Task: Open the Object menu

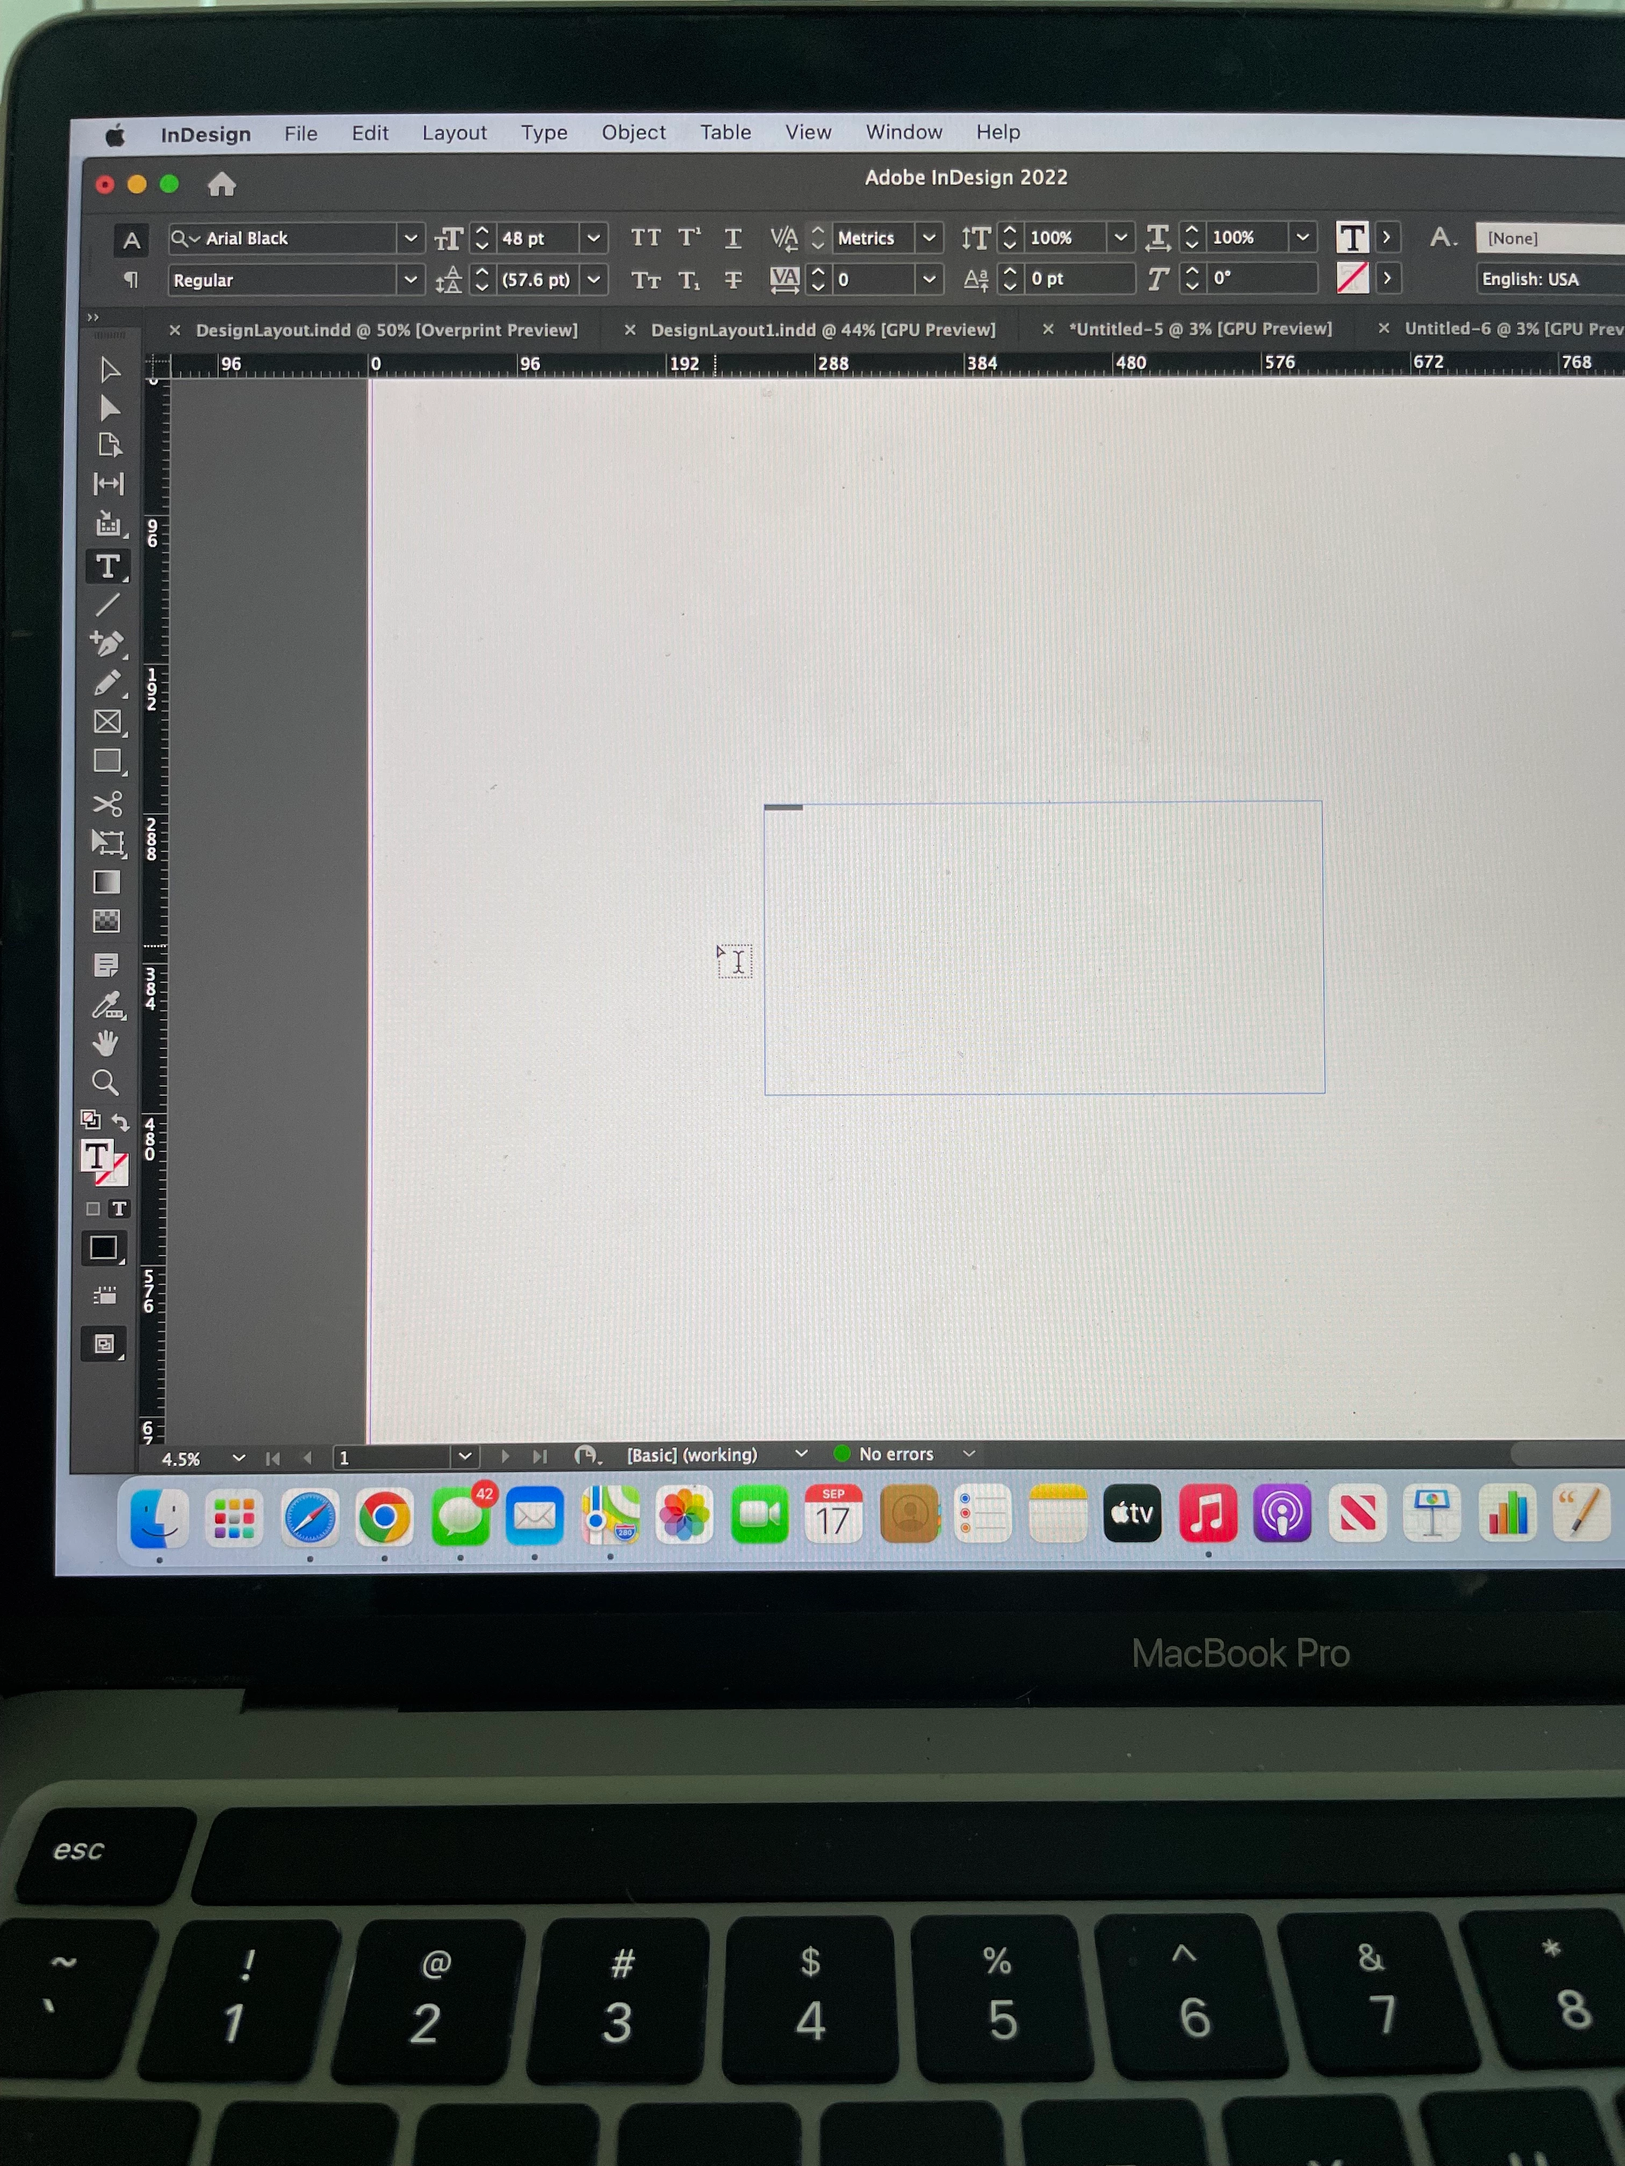Action: click(x=633, y=132)
